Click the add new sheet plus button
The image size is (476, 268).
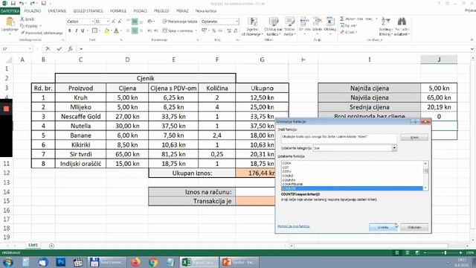pos(51,246)
